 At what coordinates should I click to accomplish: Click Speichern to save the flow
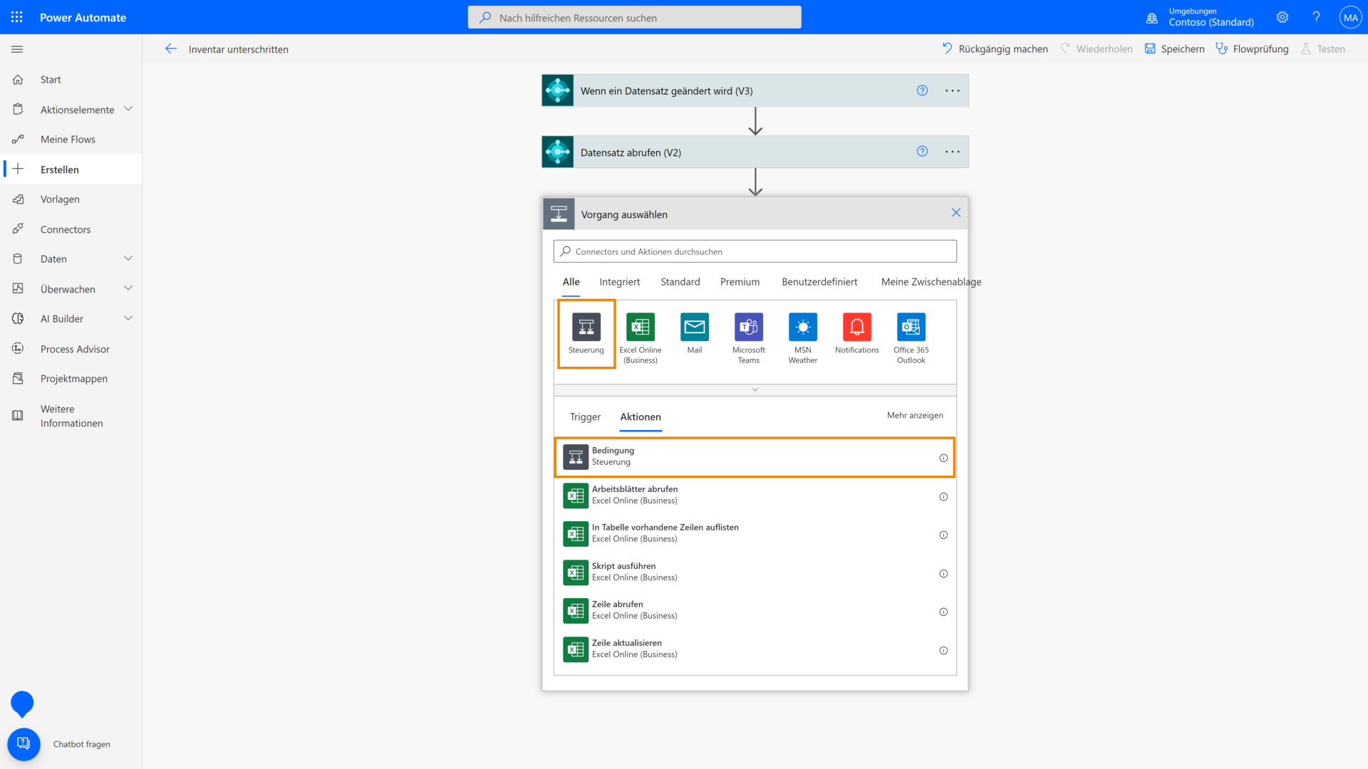[1174, 48]
